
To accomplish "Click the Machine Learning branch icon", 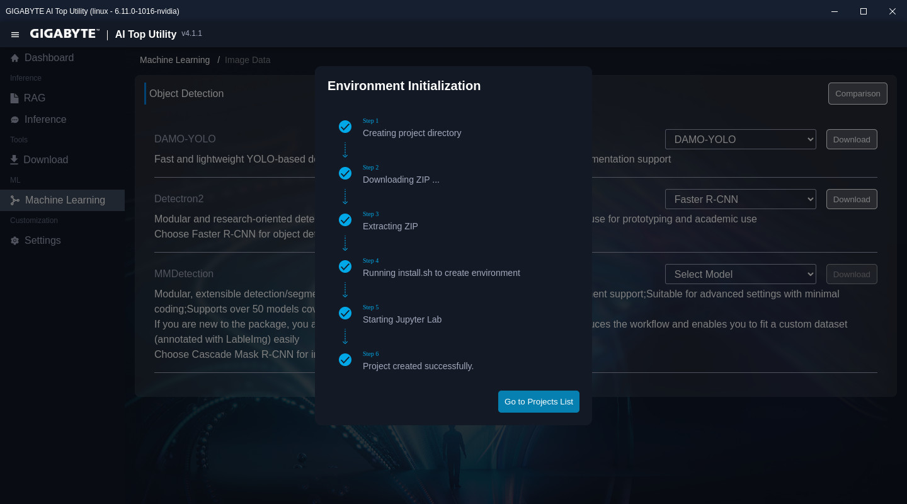I will point(15,200).
